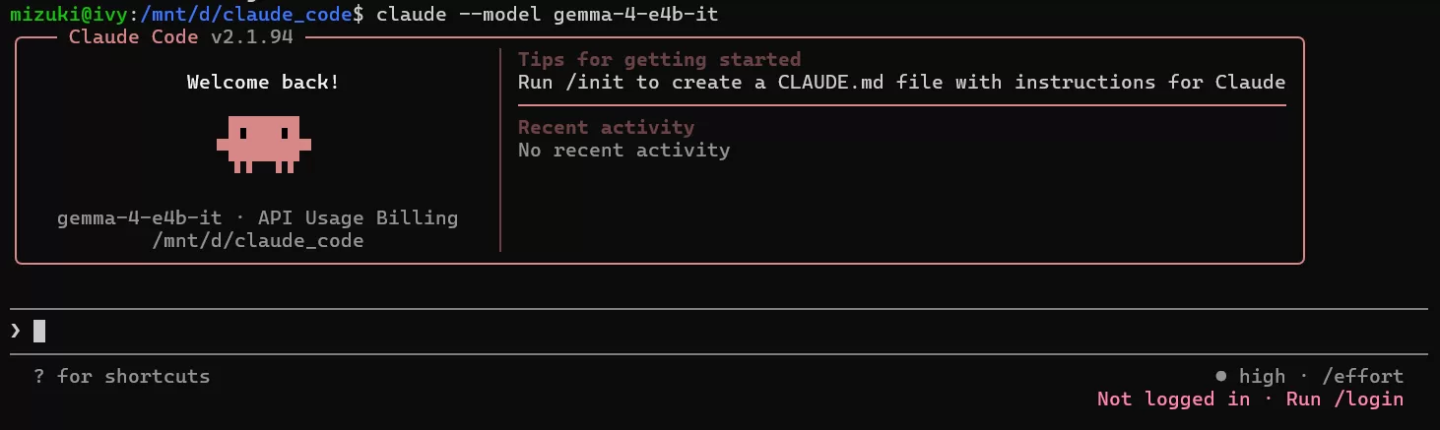Viewport: 1440px width, 430px height.
Task: Click the "? for shortcuts" hint
Action: click(121, 376)
